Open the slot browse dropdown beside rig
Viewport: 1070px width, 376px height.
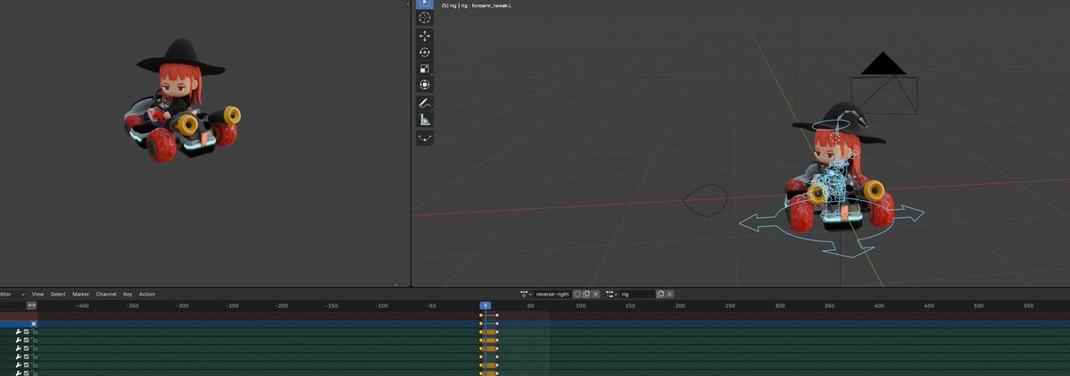coord(612,294)
